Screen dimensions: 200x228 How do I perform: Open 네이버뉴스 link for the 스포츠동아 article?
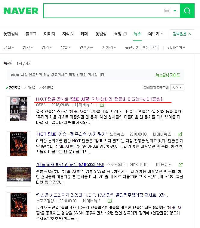[x=163, y=165]
